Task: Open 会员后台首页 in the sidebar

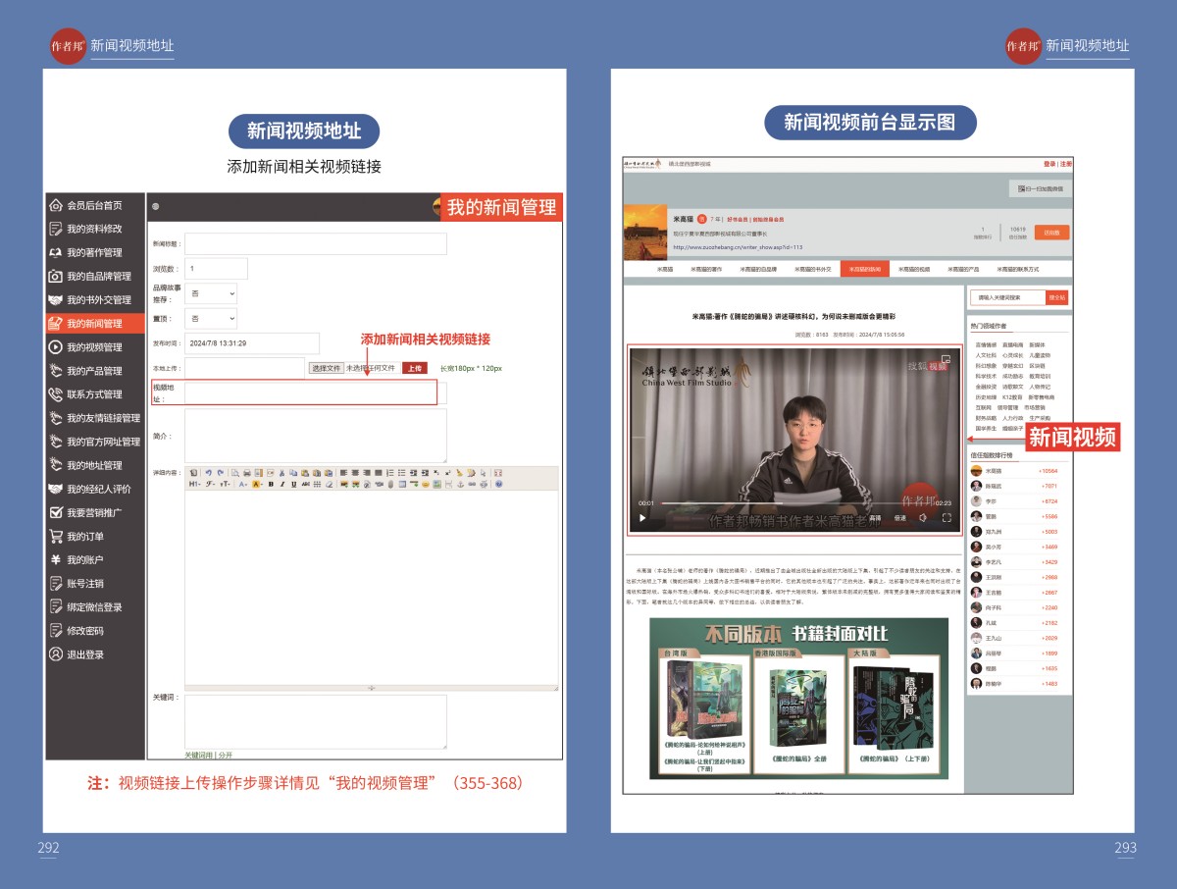Action: (x=94, y=205)
